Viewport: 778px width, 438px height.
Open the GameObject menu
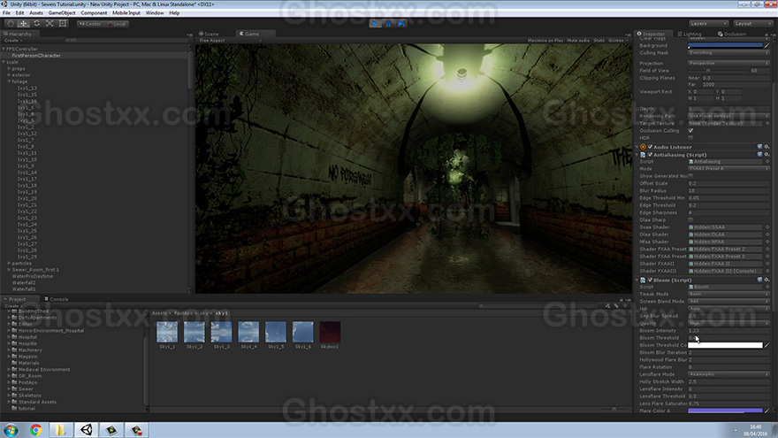click(x=62, y=13)
